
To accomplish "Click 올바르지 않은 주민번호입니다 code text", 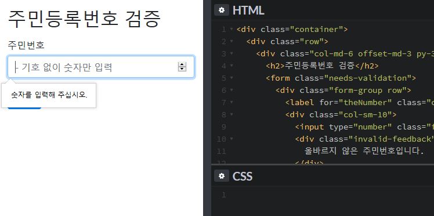I will [x=364, y=151].
